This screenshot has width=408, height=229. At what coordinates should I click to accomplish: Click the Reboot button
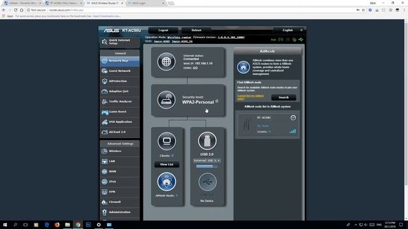pyautogui.click(x=196, y=31)
